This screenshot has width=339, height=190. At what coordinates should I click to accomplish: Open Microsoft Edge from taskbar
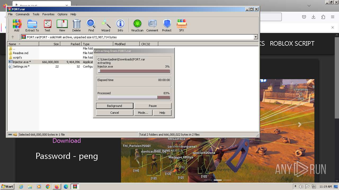[66, 187]
